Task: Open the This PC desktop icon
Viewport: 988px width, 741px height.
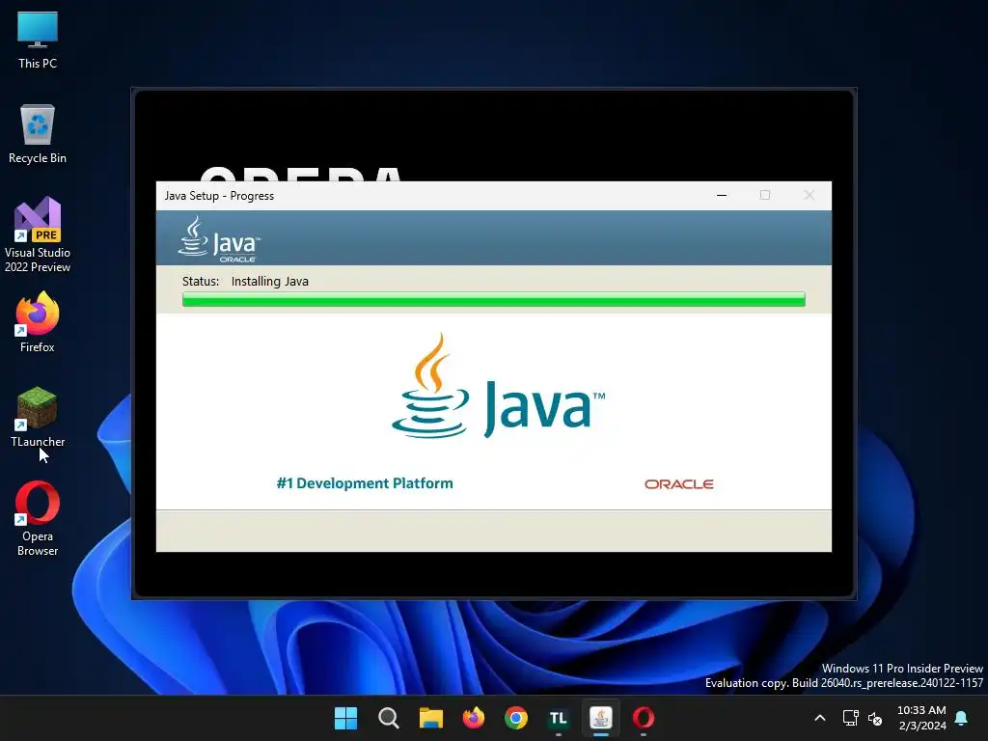Action: [x=38, y=41]
